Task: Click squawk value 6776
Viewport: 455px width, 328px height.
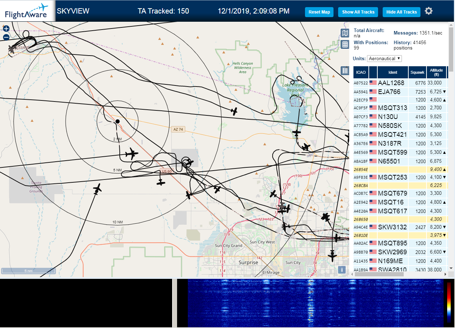Action: (420, 83)
